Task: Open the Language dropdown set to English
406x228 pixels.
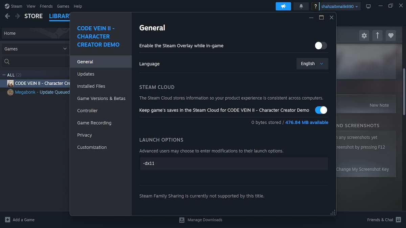Action: [x=312, y=64]
